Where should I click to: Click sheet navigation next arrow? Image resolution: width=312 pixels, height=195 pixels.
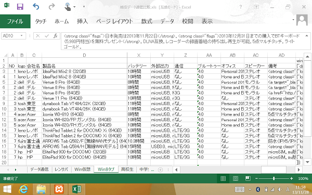tap(16, 170)
